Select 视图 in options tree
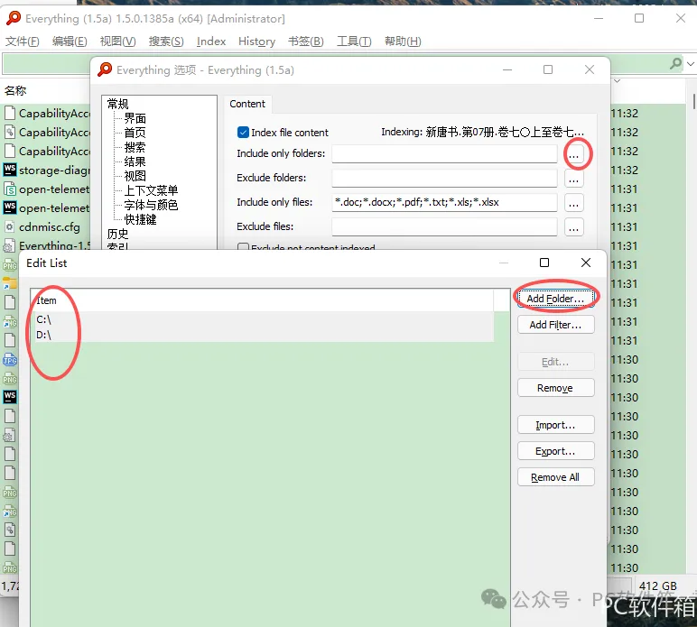 pyautogui.click(x=135, y=176)
